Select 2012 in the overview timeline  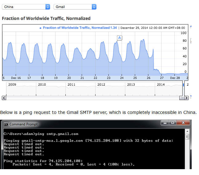(x=101, y=84)
